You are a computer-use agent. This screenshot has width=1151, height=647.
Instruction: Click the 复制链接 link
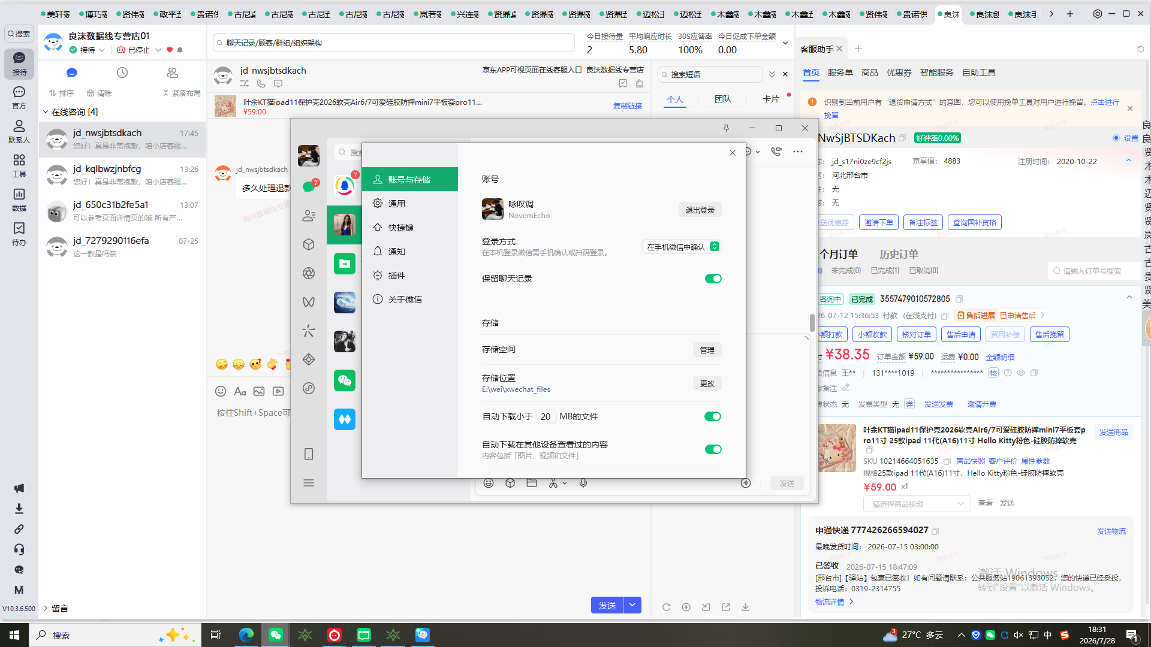pyautogui.click(x=628, y=106)
